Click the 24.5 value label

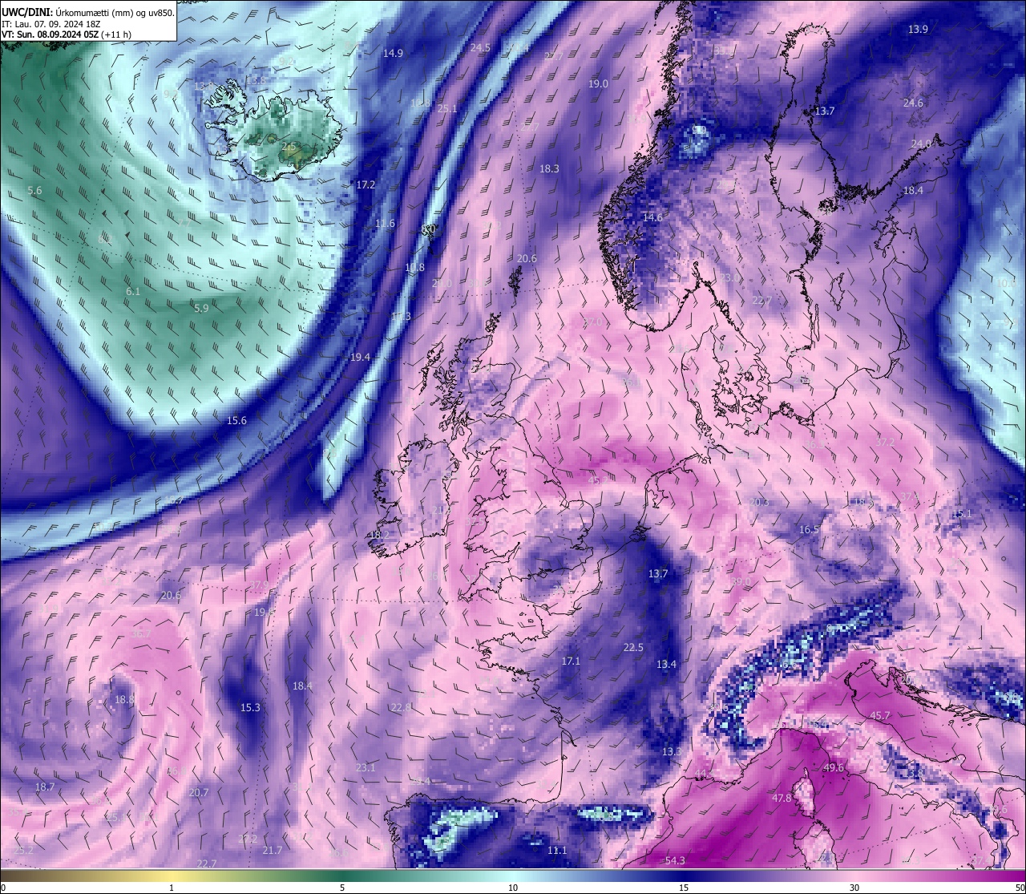pos(480,48)
